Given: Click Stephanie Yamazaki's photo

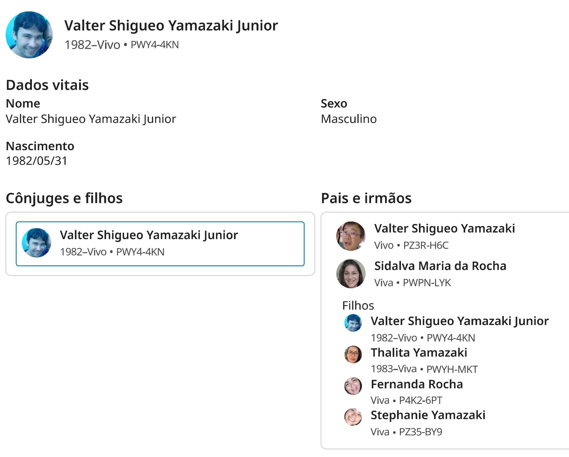Looking at the screenshot, I should 353,417.
